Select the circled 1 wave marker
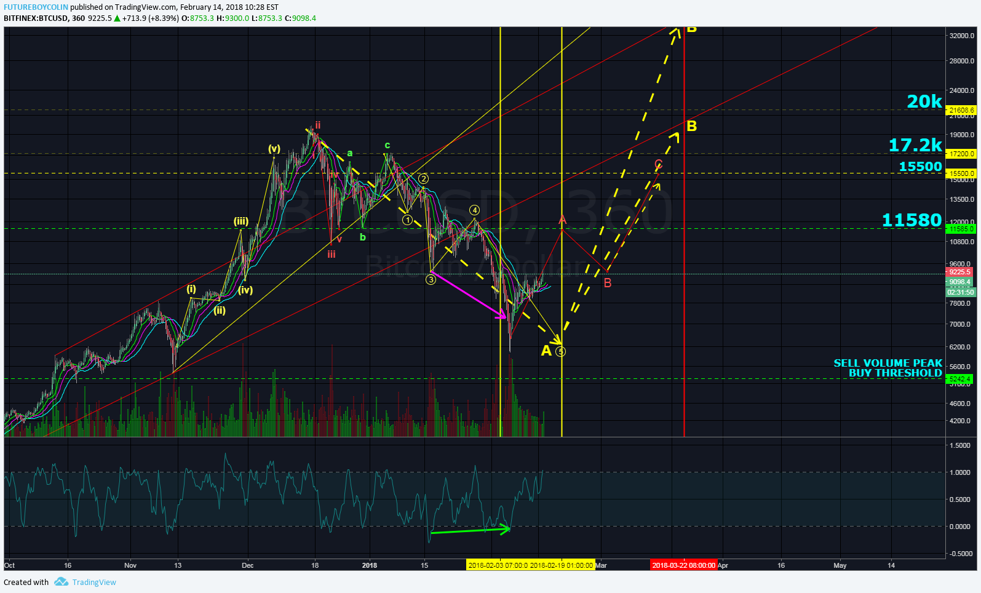 [407, 220]
